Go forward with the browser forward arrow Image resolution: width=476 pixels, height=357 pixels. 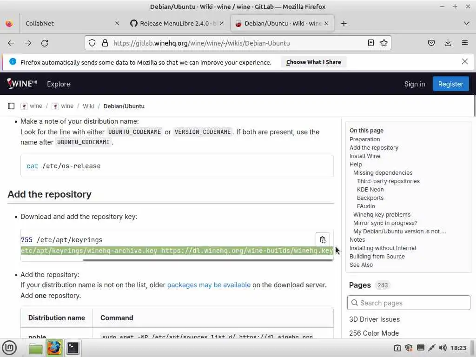(28, 43)
